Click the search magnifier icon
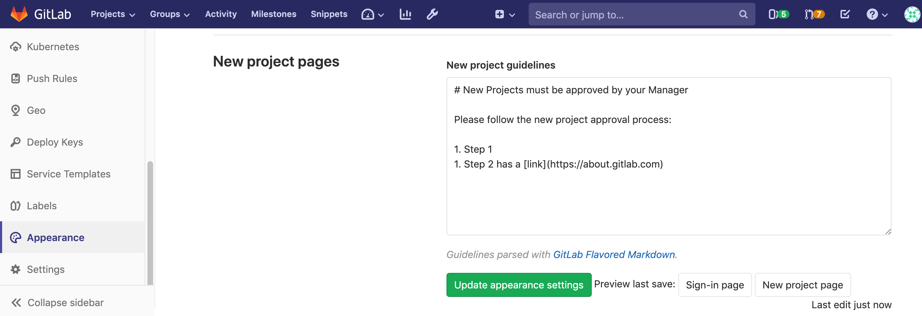Image resolution: width=922 pixels, height=316 pixels. [x=743, y=14]
